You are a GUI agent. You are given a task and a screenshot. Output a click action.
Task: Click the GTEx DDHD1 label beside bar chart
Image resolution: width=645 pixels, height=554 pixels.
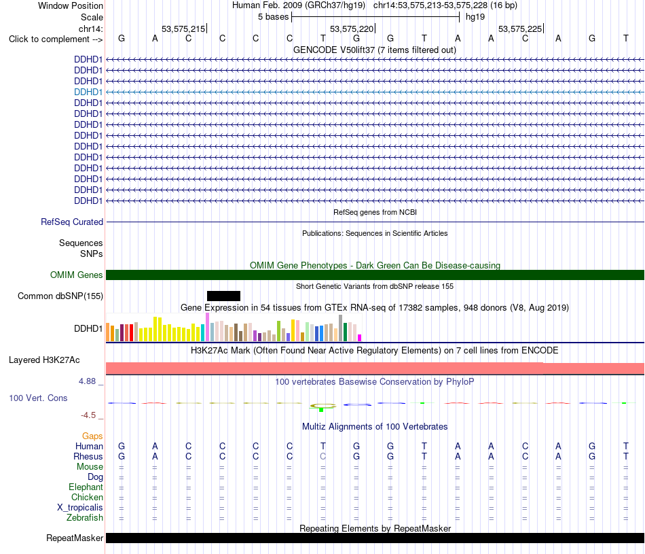click(88, 329)
